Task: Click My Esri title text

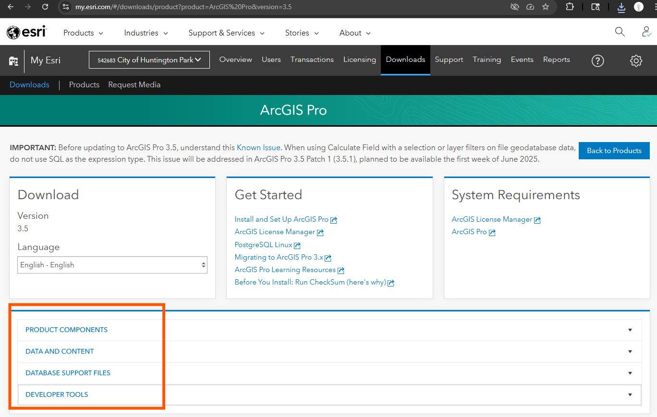Action: (x=45, y=60)
